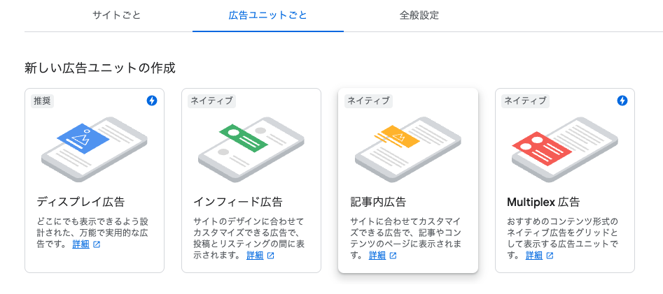Click the orange in-article ad phone illustration
This screenshot has height=294, width=663.
click(407, 149)
